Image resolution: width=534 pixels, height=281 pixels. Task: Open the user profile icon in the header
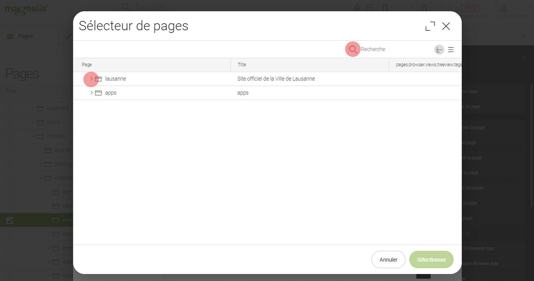[x=504, y=8]
